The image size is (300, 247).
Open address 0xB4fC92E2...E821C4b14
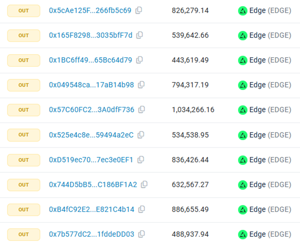tap(92, 210)
